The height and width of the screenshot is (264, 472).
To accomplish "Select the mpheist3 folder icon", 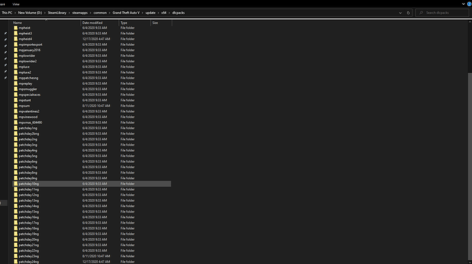I will point(16,34).
